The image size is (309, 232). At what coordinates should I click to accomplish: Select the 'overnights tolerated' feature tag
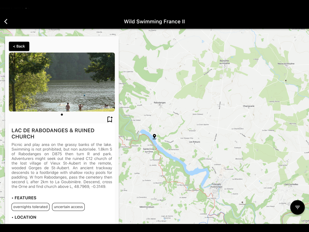(31, 207)
